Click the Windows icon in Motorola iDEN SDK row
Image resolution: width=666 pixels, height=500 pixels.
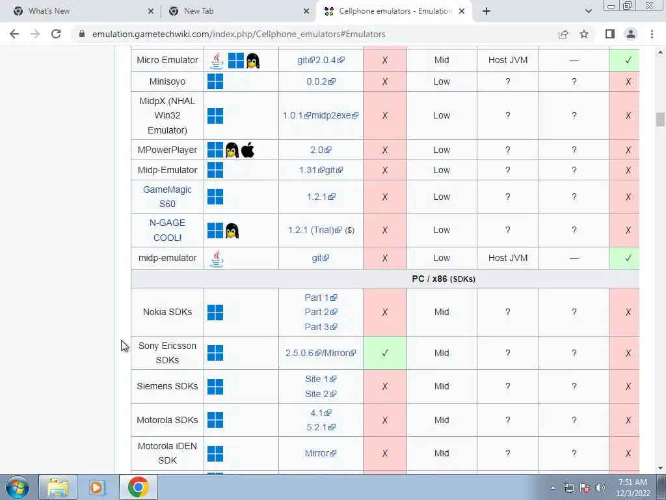[215, 454]
